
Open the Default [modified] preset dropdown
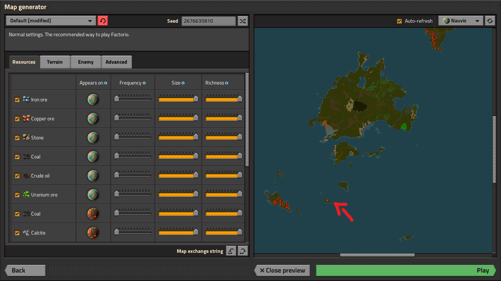[51, 21]
